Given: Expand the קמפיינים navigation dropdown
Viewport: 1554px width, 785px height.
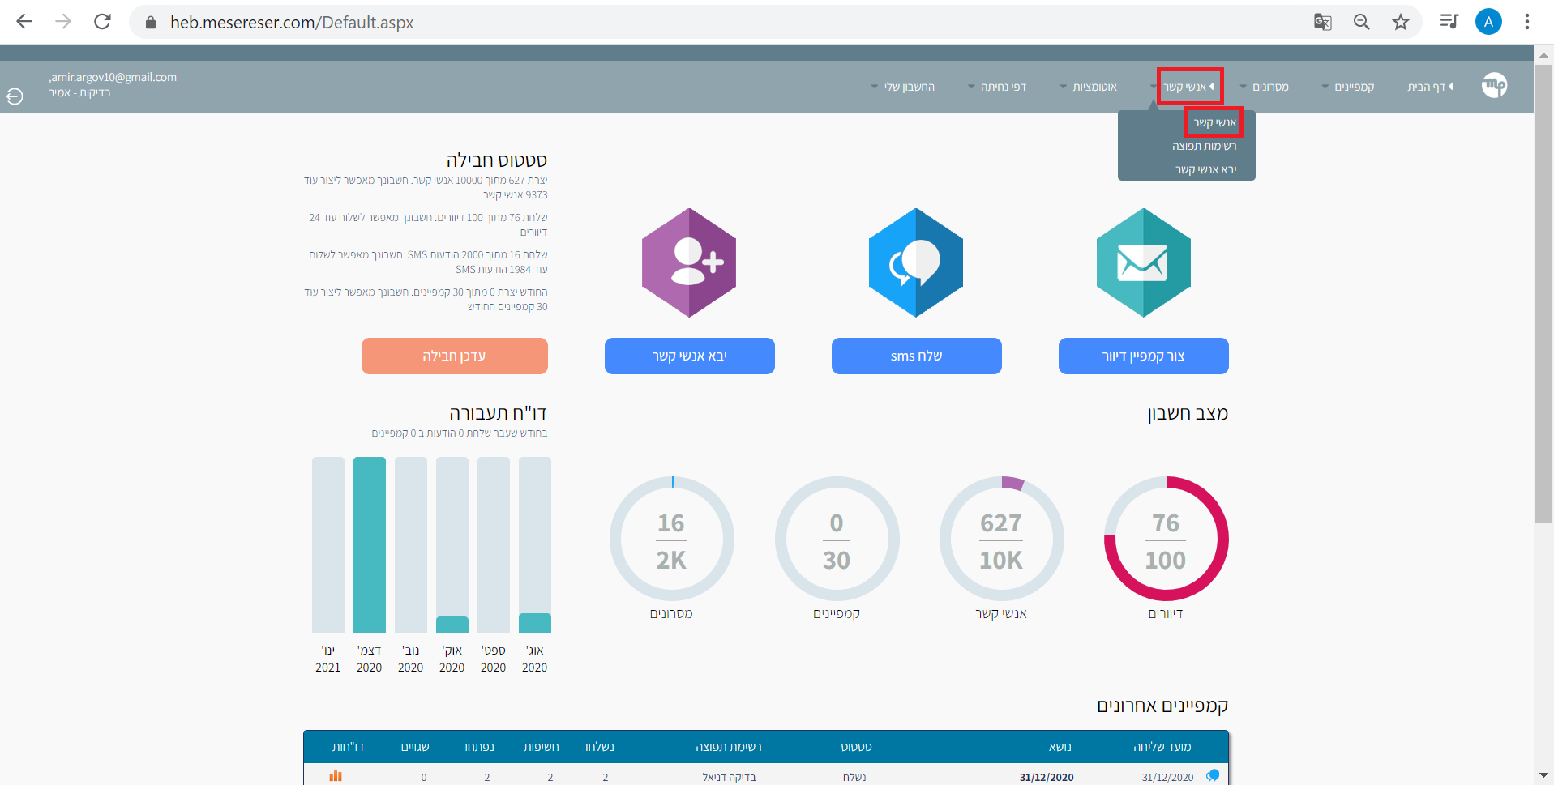Looking at the screenshot, I should pyautogui.click(x=1349, y=87).
